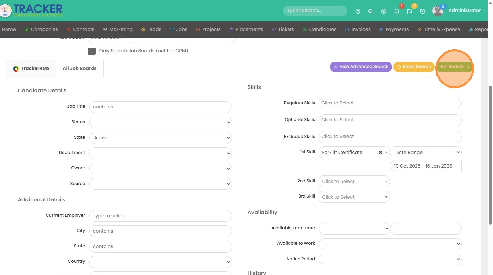The image size is (493, 275).
Task: Check Only Search Job Boards checkbox
Action: coord(92,51)
